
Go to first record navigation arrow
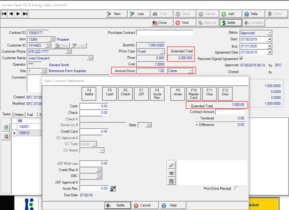click(5, 14)
